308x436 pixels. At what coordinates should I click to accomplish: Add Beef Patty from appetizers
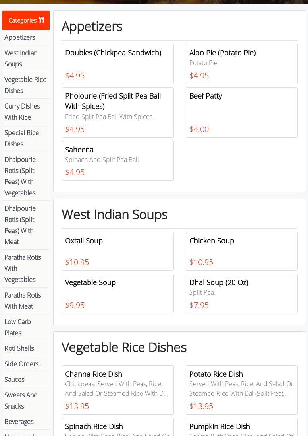pos(241,112)
